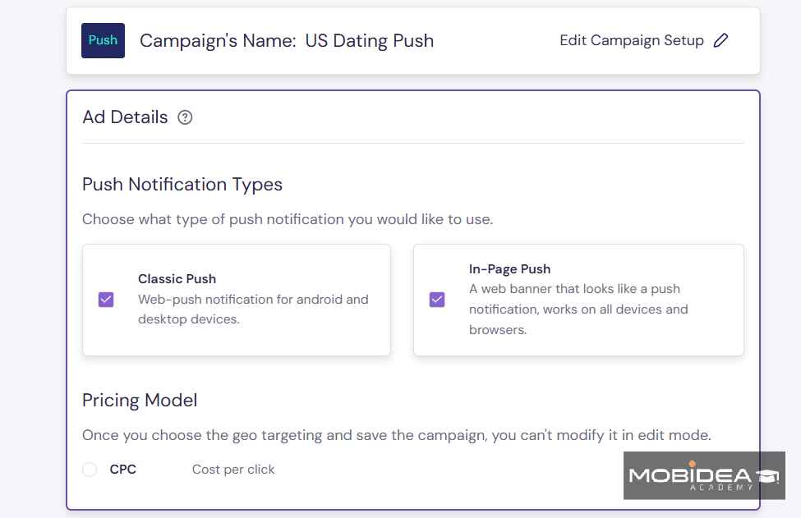801x518 pixels.
Task: Click the Choose what type instruction text
Action: point(288,219)
